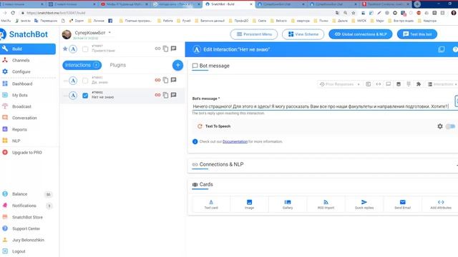Screen dimensions: 458x257
Task: Add an RSS Import card
Action: tap(326, 204)
